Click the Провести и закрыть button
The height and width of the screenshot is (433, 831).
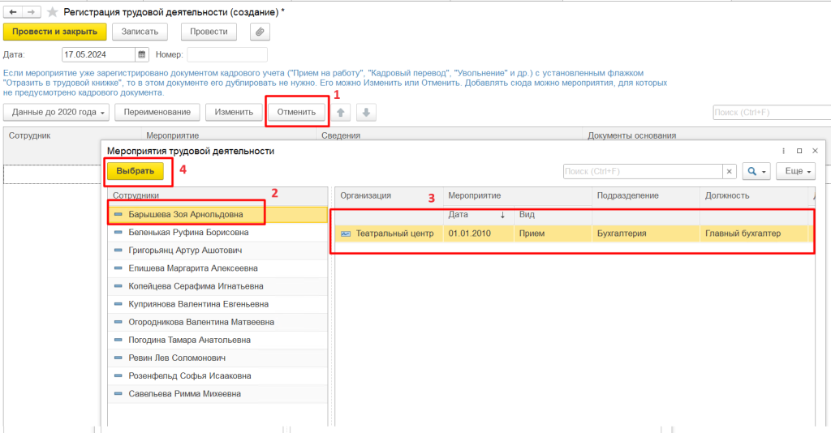(54, 32)
